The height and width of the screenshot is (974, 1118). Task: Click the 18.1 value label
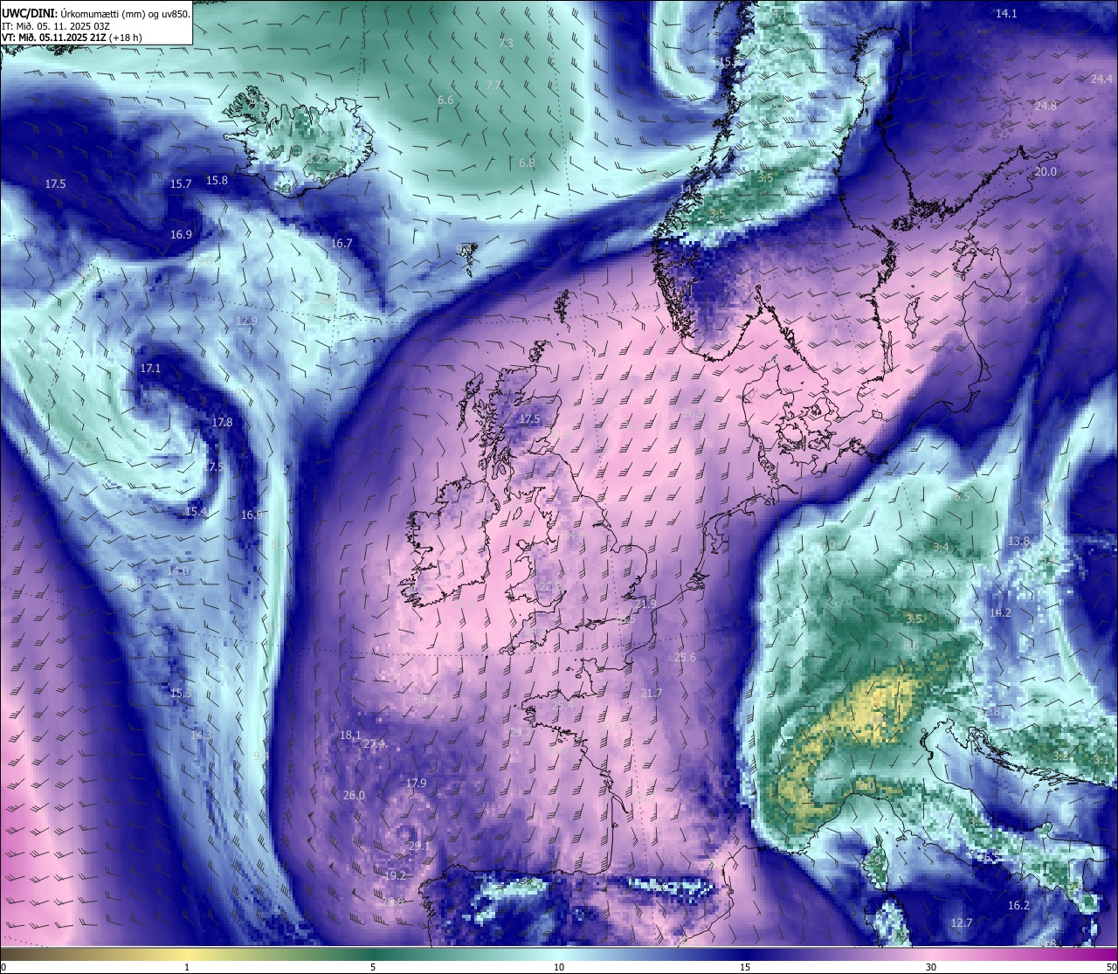350,735
